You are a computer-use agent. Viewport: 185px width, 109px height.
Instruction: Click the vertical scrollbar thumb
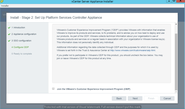[176, 62]
